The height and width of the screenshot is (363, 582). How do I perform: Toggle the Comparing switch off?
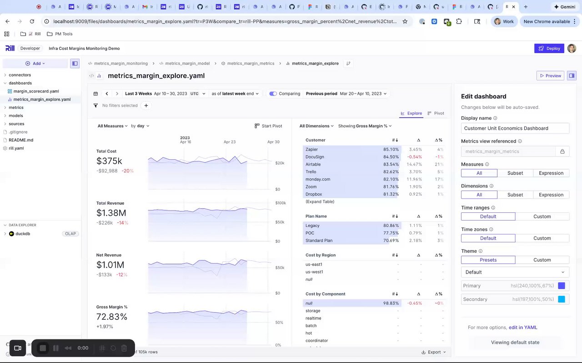tap(273, 94)
